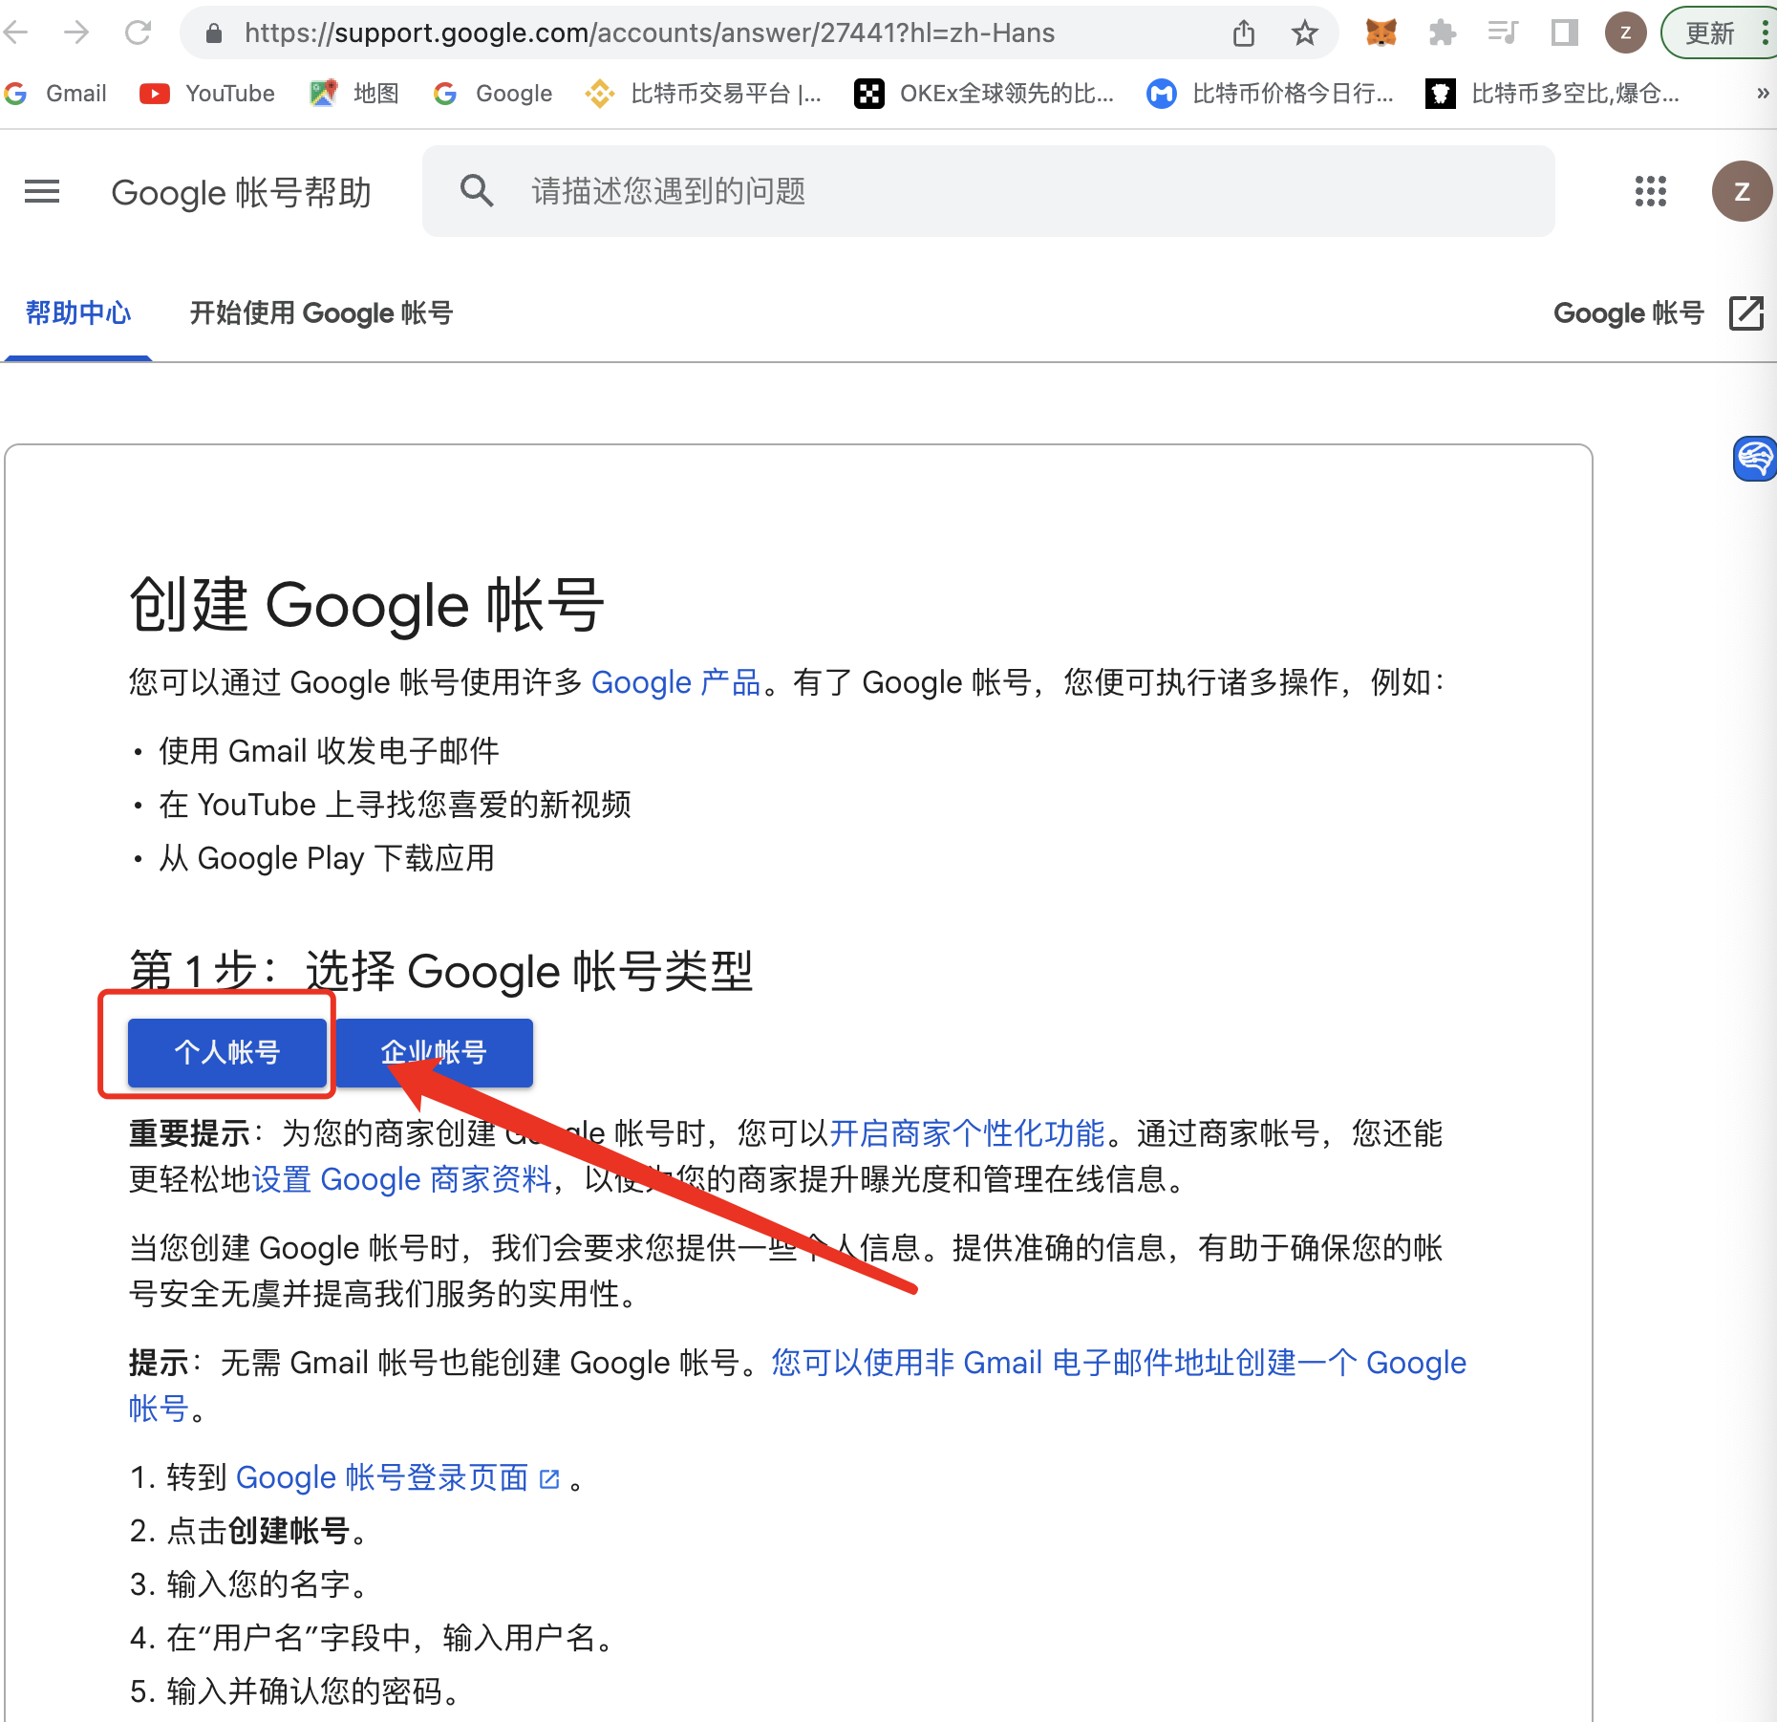Open the Chrome three-dot menu beside 更新
Image resolution: width=1777 pixels, height=1722 pixels.
point(1765,33)
